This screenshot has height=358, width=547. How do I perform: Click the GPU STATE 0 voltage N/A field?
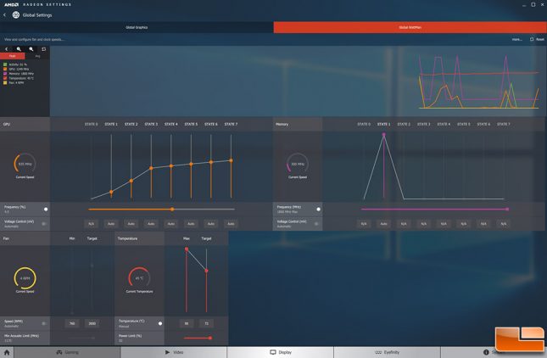pos(91,224)
